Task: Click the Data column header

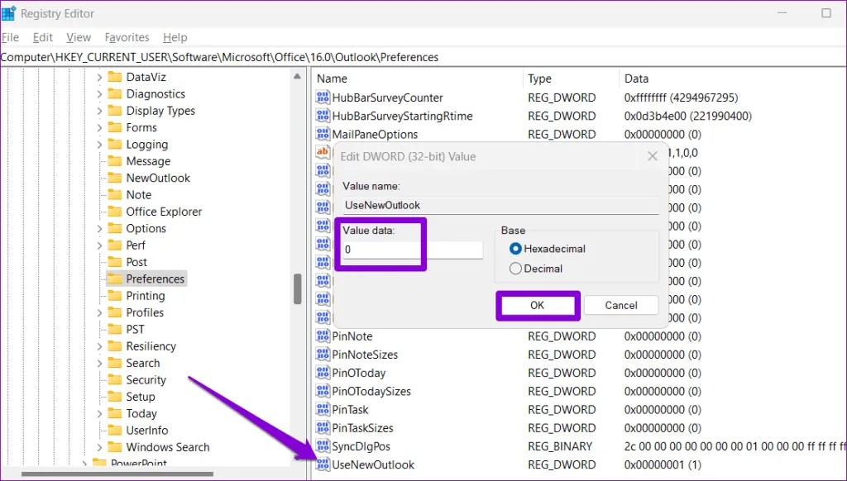Action: [637, 79]
